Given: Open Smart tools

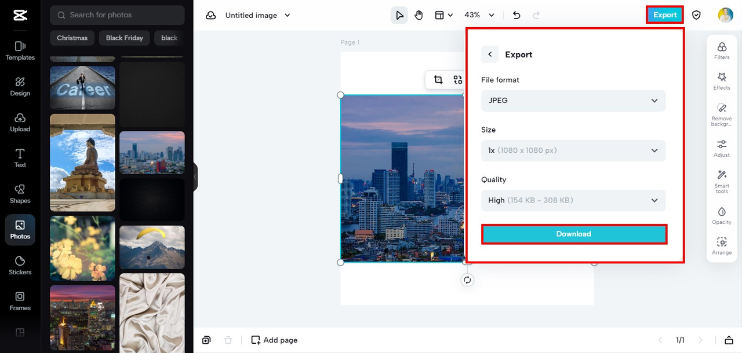Looking at the screenshot, I should click(722, 182).
